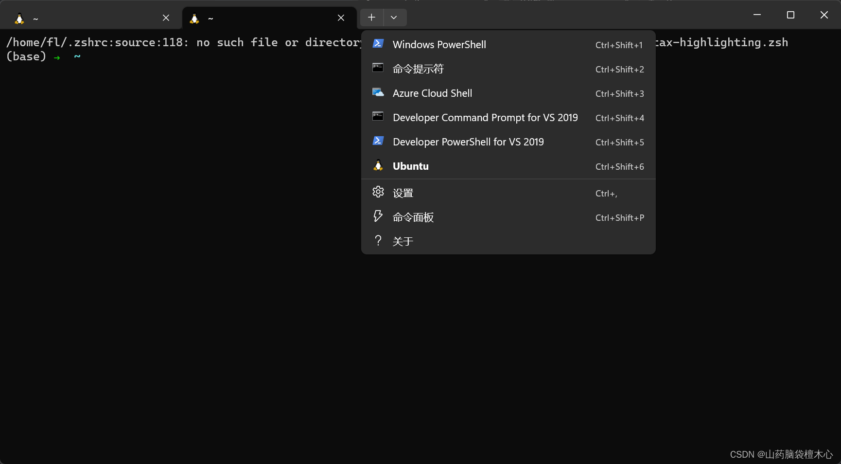Click the highlighting.zsh text in terminal

pyautogui.click(x=734, y=42)
